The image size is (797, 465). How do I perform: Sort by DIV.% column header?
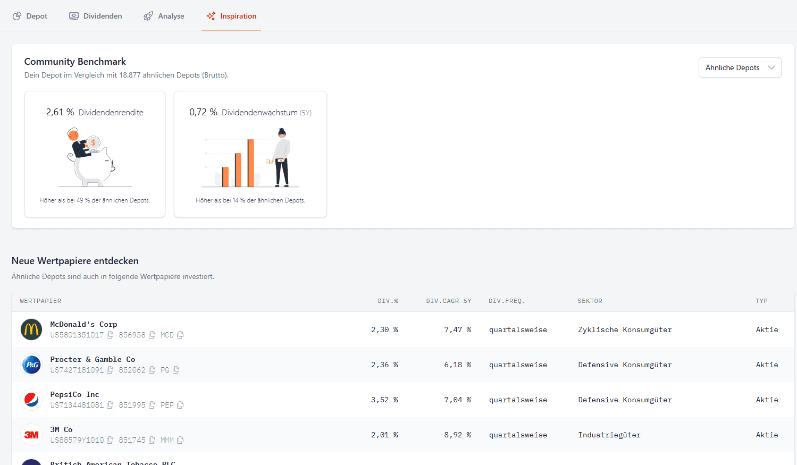click(388, 301)
